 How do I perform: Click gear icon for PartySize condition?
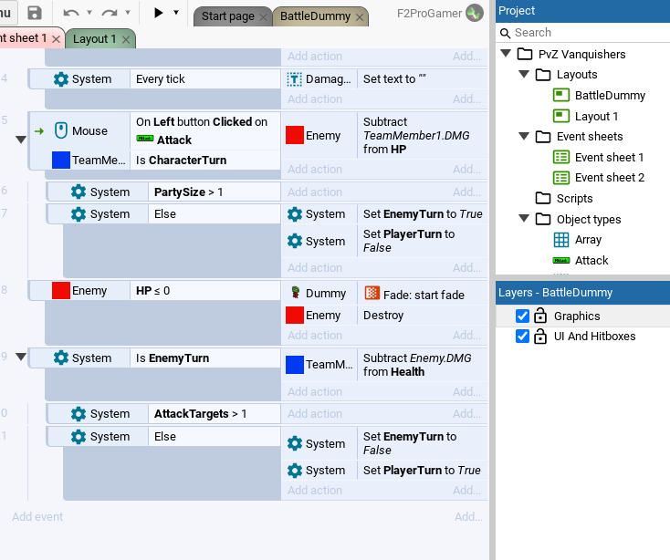(x=79, y=192)
